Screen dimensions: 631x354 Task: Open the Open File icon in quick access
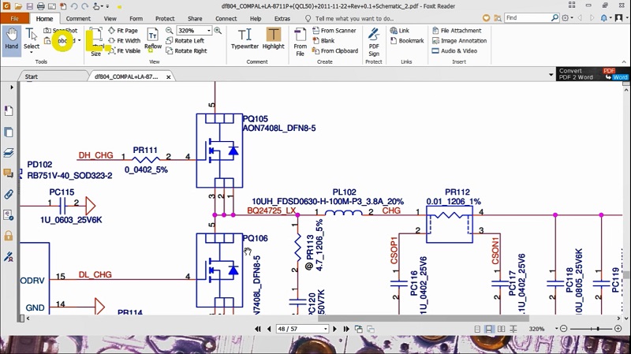click(x=18, y=6)
